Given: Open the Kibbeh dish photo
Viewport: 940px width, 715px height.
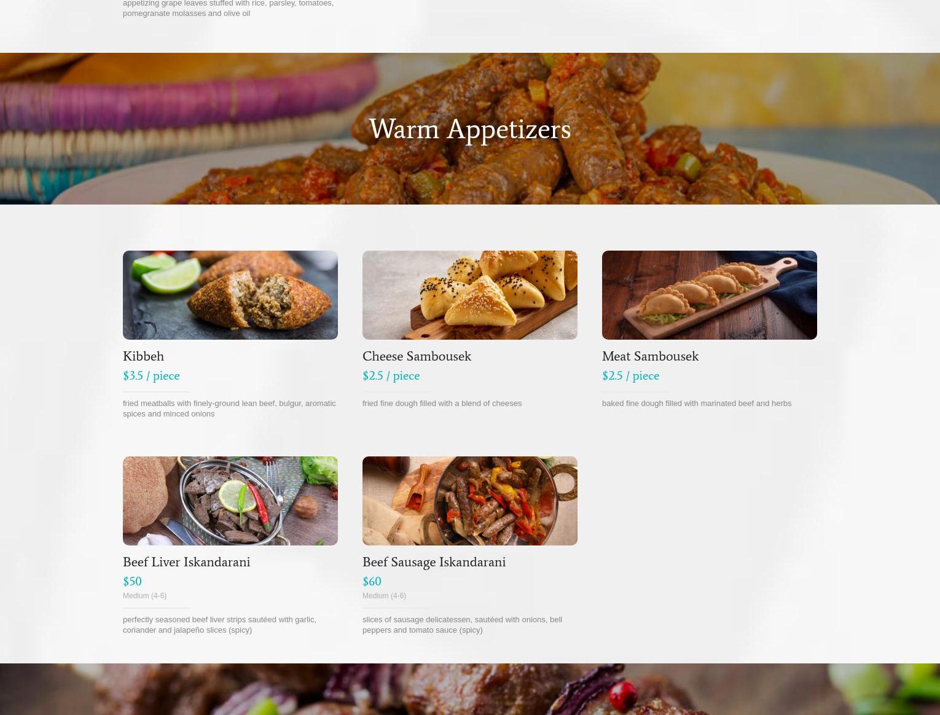Looking at the screenshot, I should pos(230,295).
